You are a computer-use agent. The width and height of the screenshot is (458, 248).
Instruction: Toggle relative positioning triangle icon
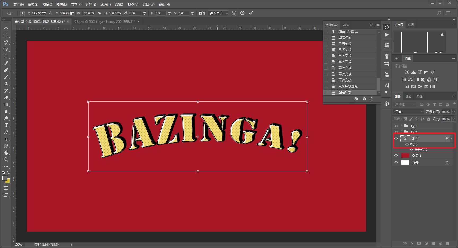click(50, 13)
